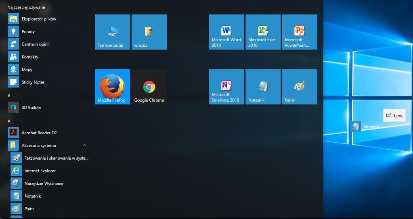
Task: Open Paint in the app list
Action: pyautogui.click(x=50, y=209)
